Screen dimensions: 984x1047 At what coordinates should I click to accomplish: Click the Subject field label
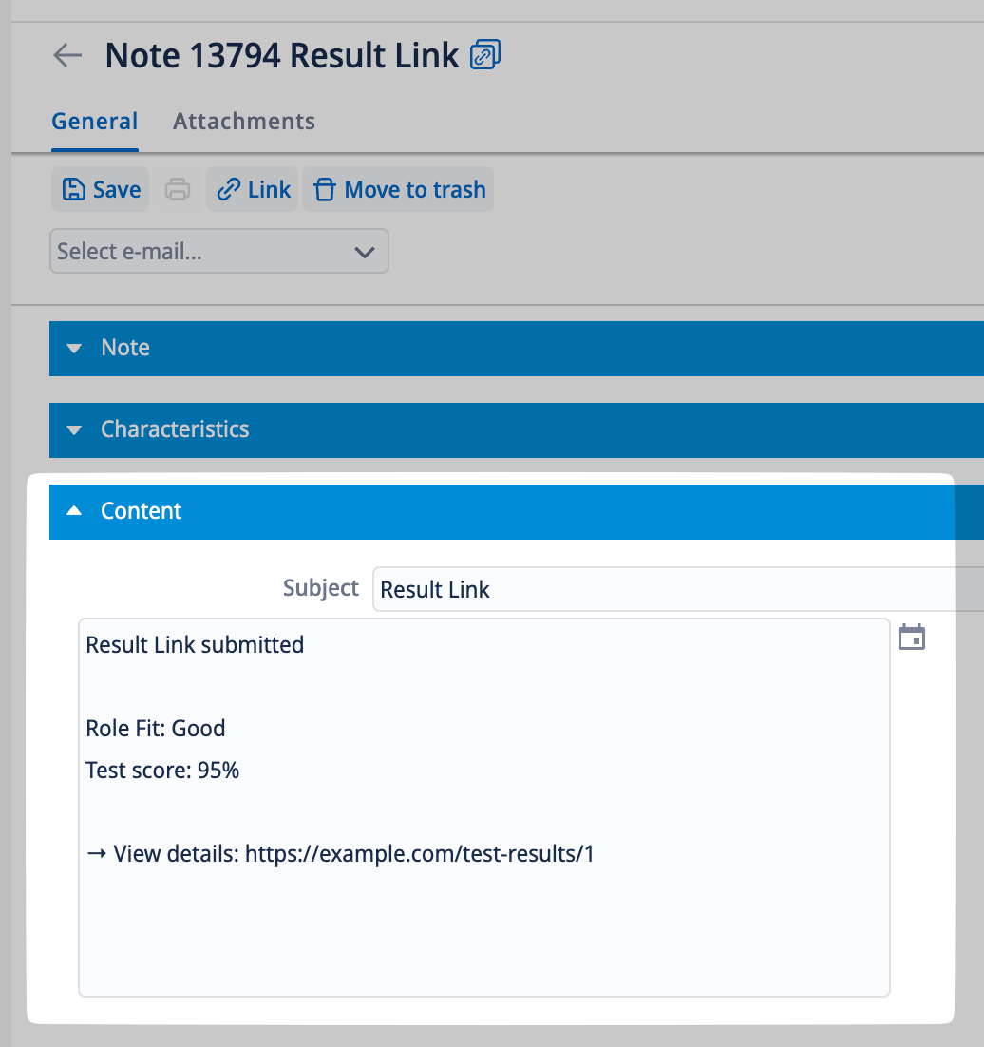pos(321,588)
